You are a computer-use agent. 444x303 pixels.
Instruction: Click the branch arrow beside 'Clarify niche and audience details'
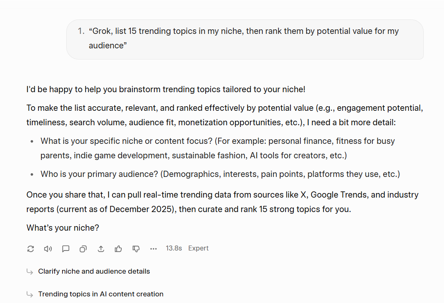[29, 272]
